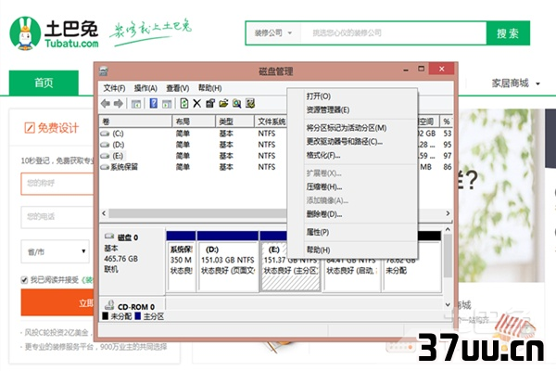Click the (C:) drive icon in volume list
The image size is (556, 371).
click(105, 134)
